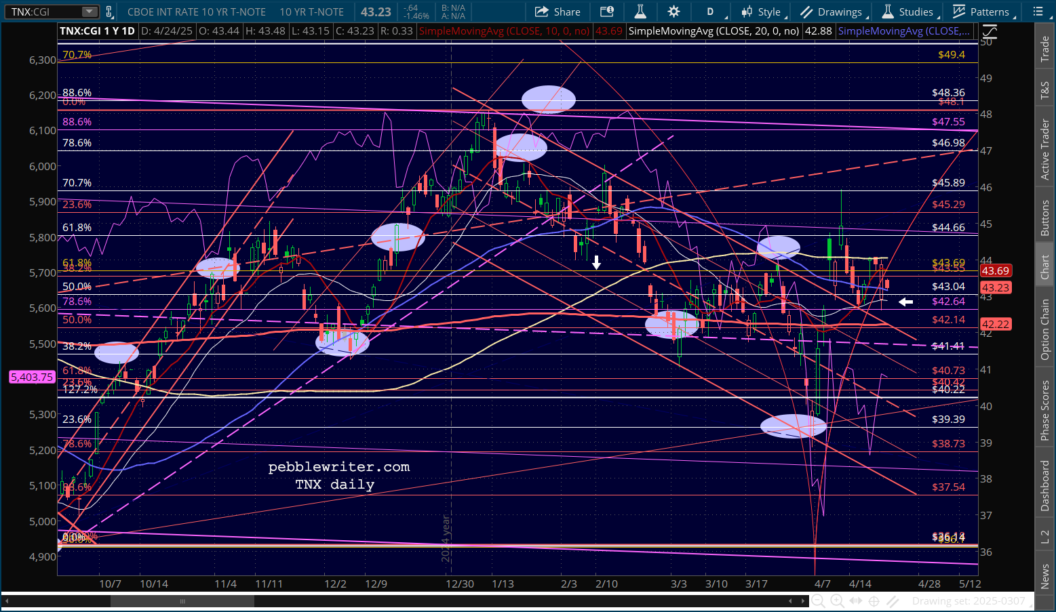The width and height of the screenshot is (1056, 612).
Task: Click the price axis scale curve icon
Action: 989,31
